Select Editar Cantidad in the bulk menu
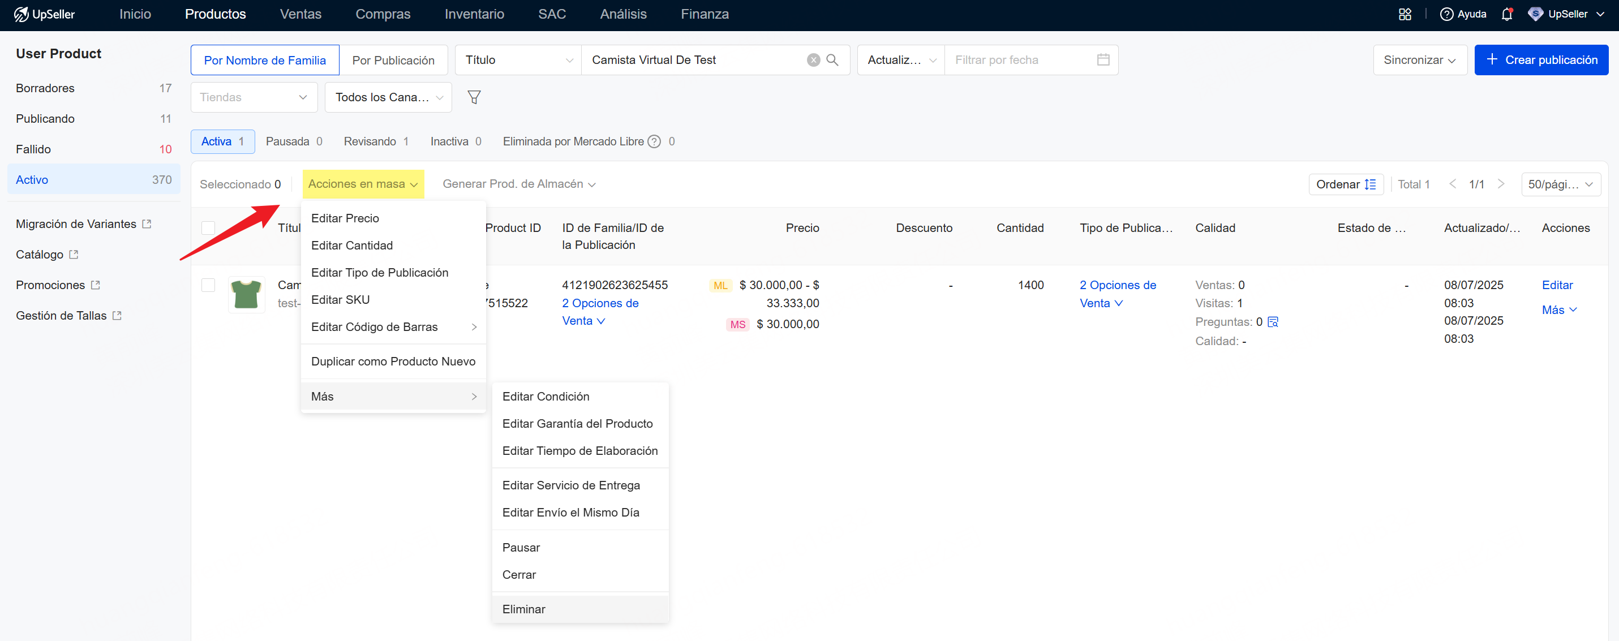Screen dimensions: 1619x641 click(393, 245)
